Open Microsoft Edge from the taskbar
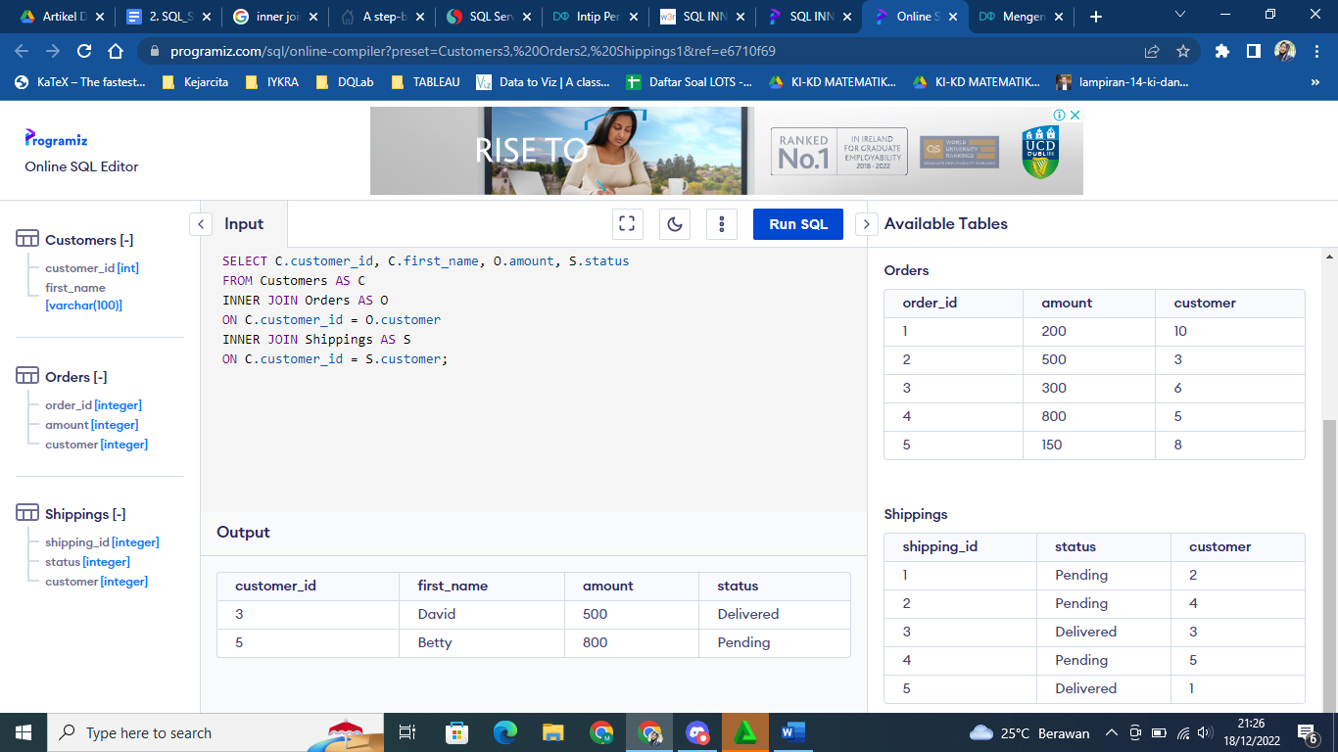This screenshot has width=1338, height=752. pos(505,732)
